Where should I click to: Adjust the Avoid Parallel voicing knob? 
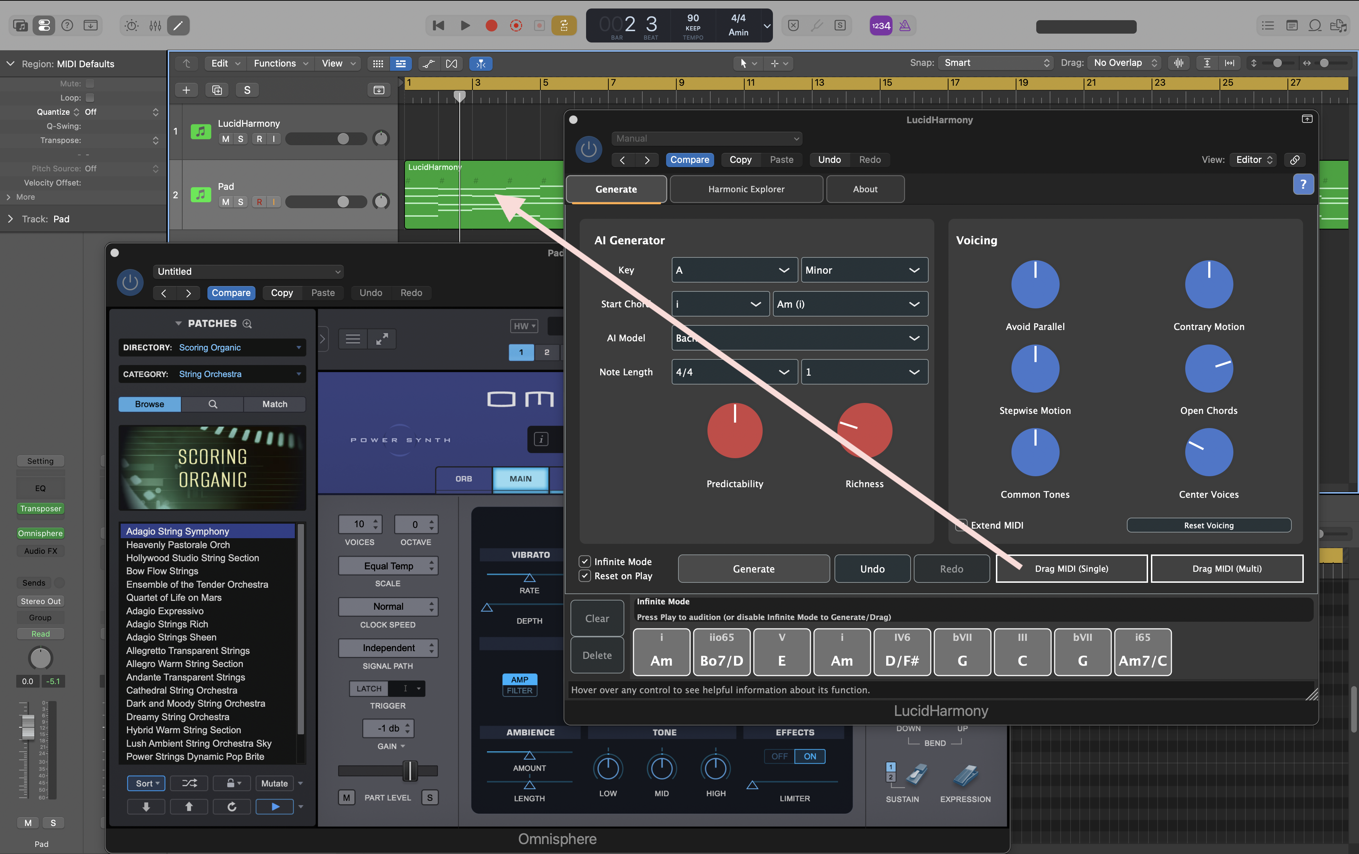coord(1034,284)
